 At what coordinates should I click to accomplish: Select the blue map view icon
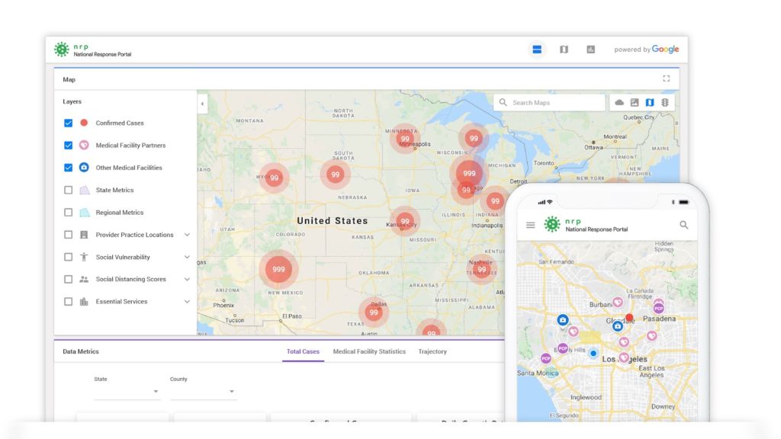pyautogui.click(x=650, y=103)
